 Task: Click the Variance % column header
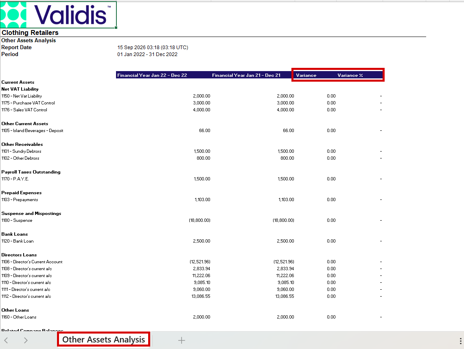350,75
